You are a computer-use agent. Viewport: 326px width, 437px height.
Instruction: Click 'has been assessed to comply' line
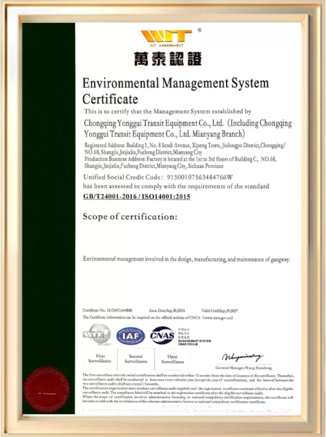tap(176, 186)
